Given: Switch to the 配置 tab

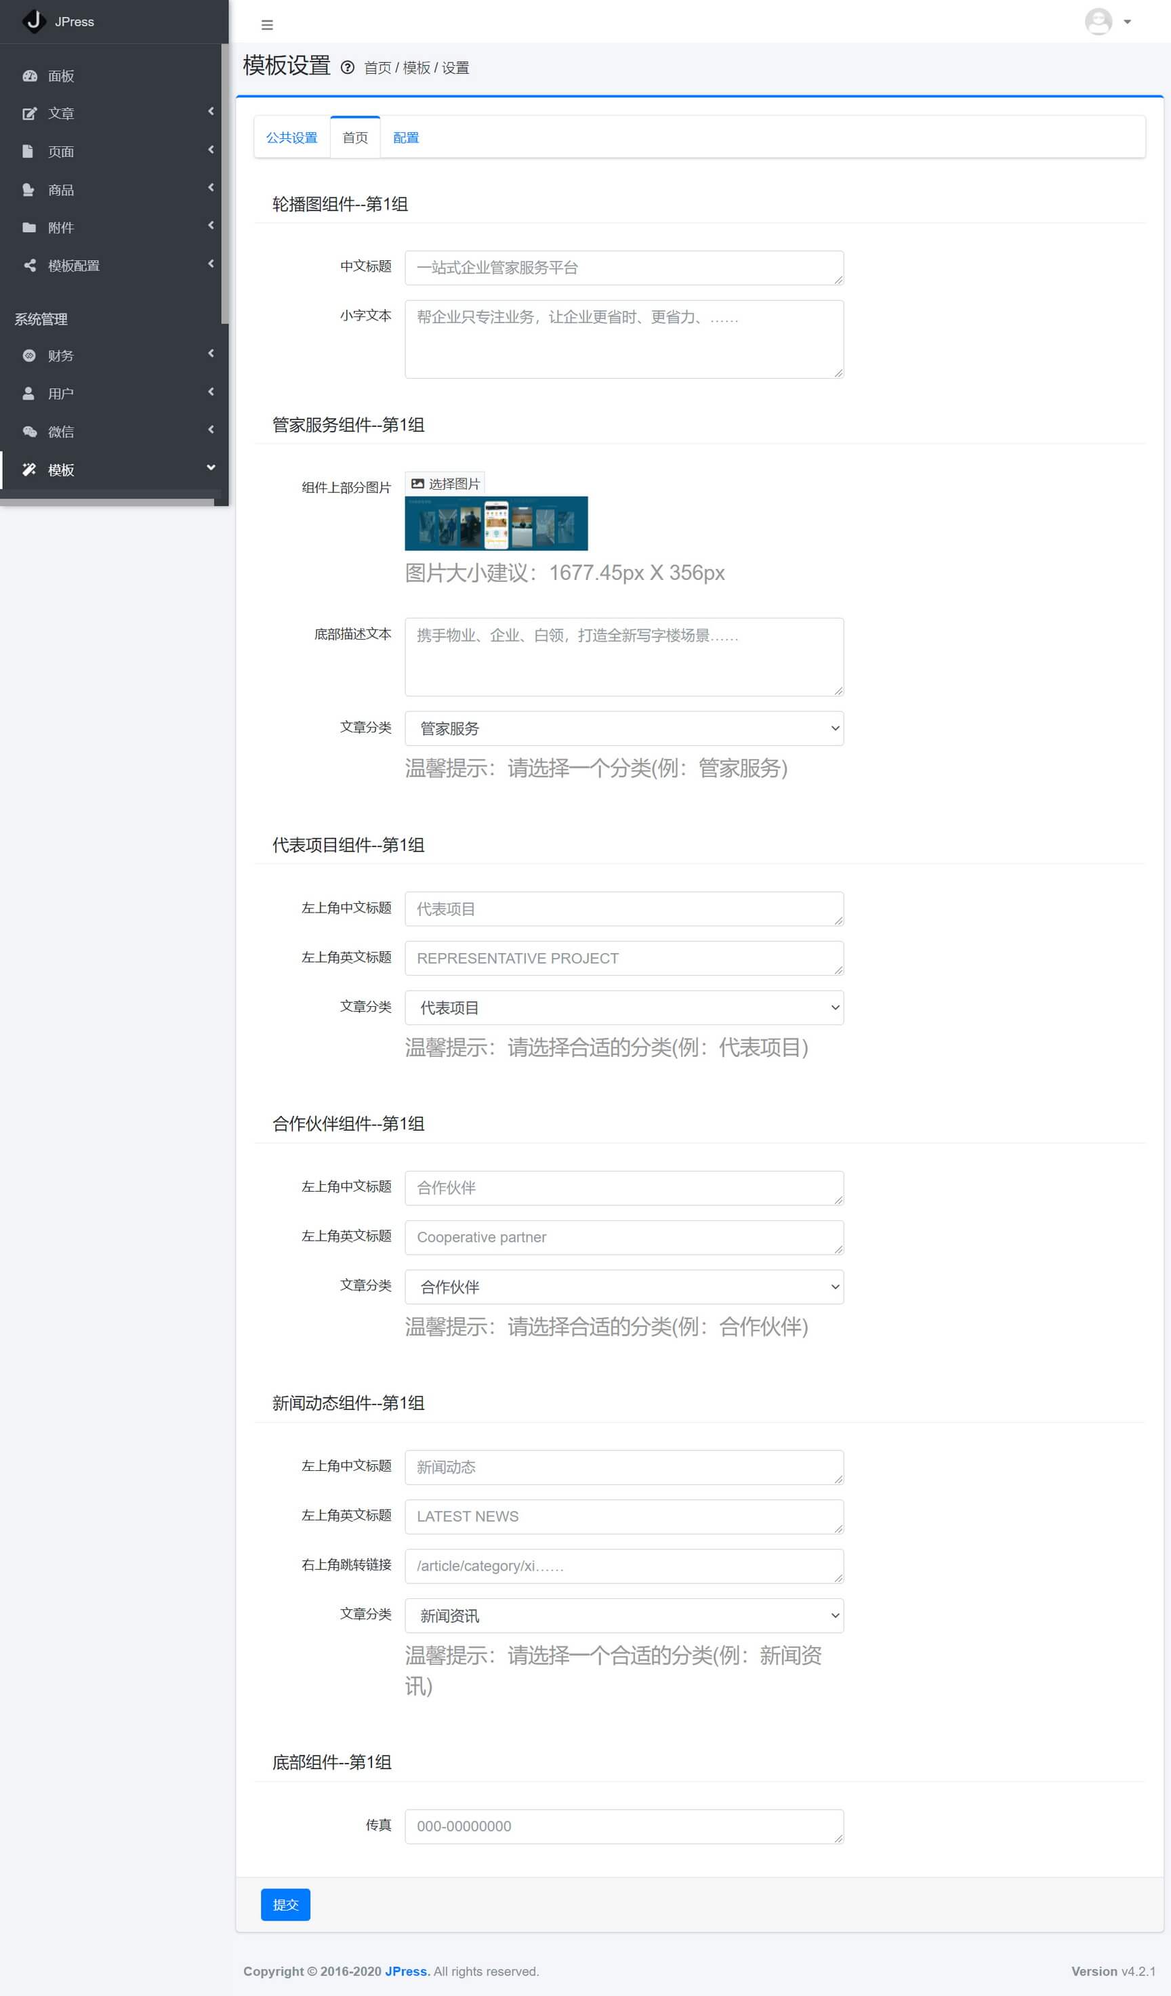Looking at the screenshot, I should point(406,138).
